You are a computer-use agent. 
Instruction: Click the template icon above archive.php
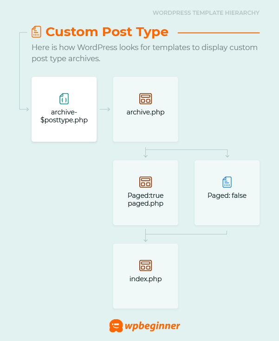[145, 99]
